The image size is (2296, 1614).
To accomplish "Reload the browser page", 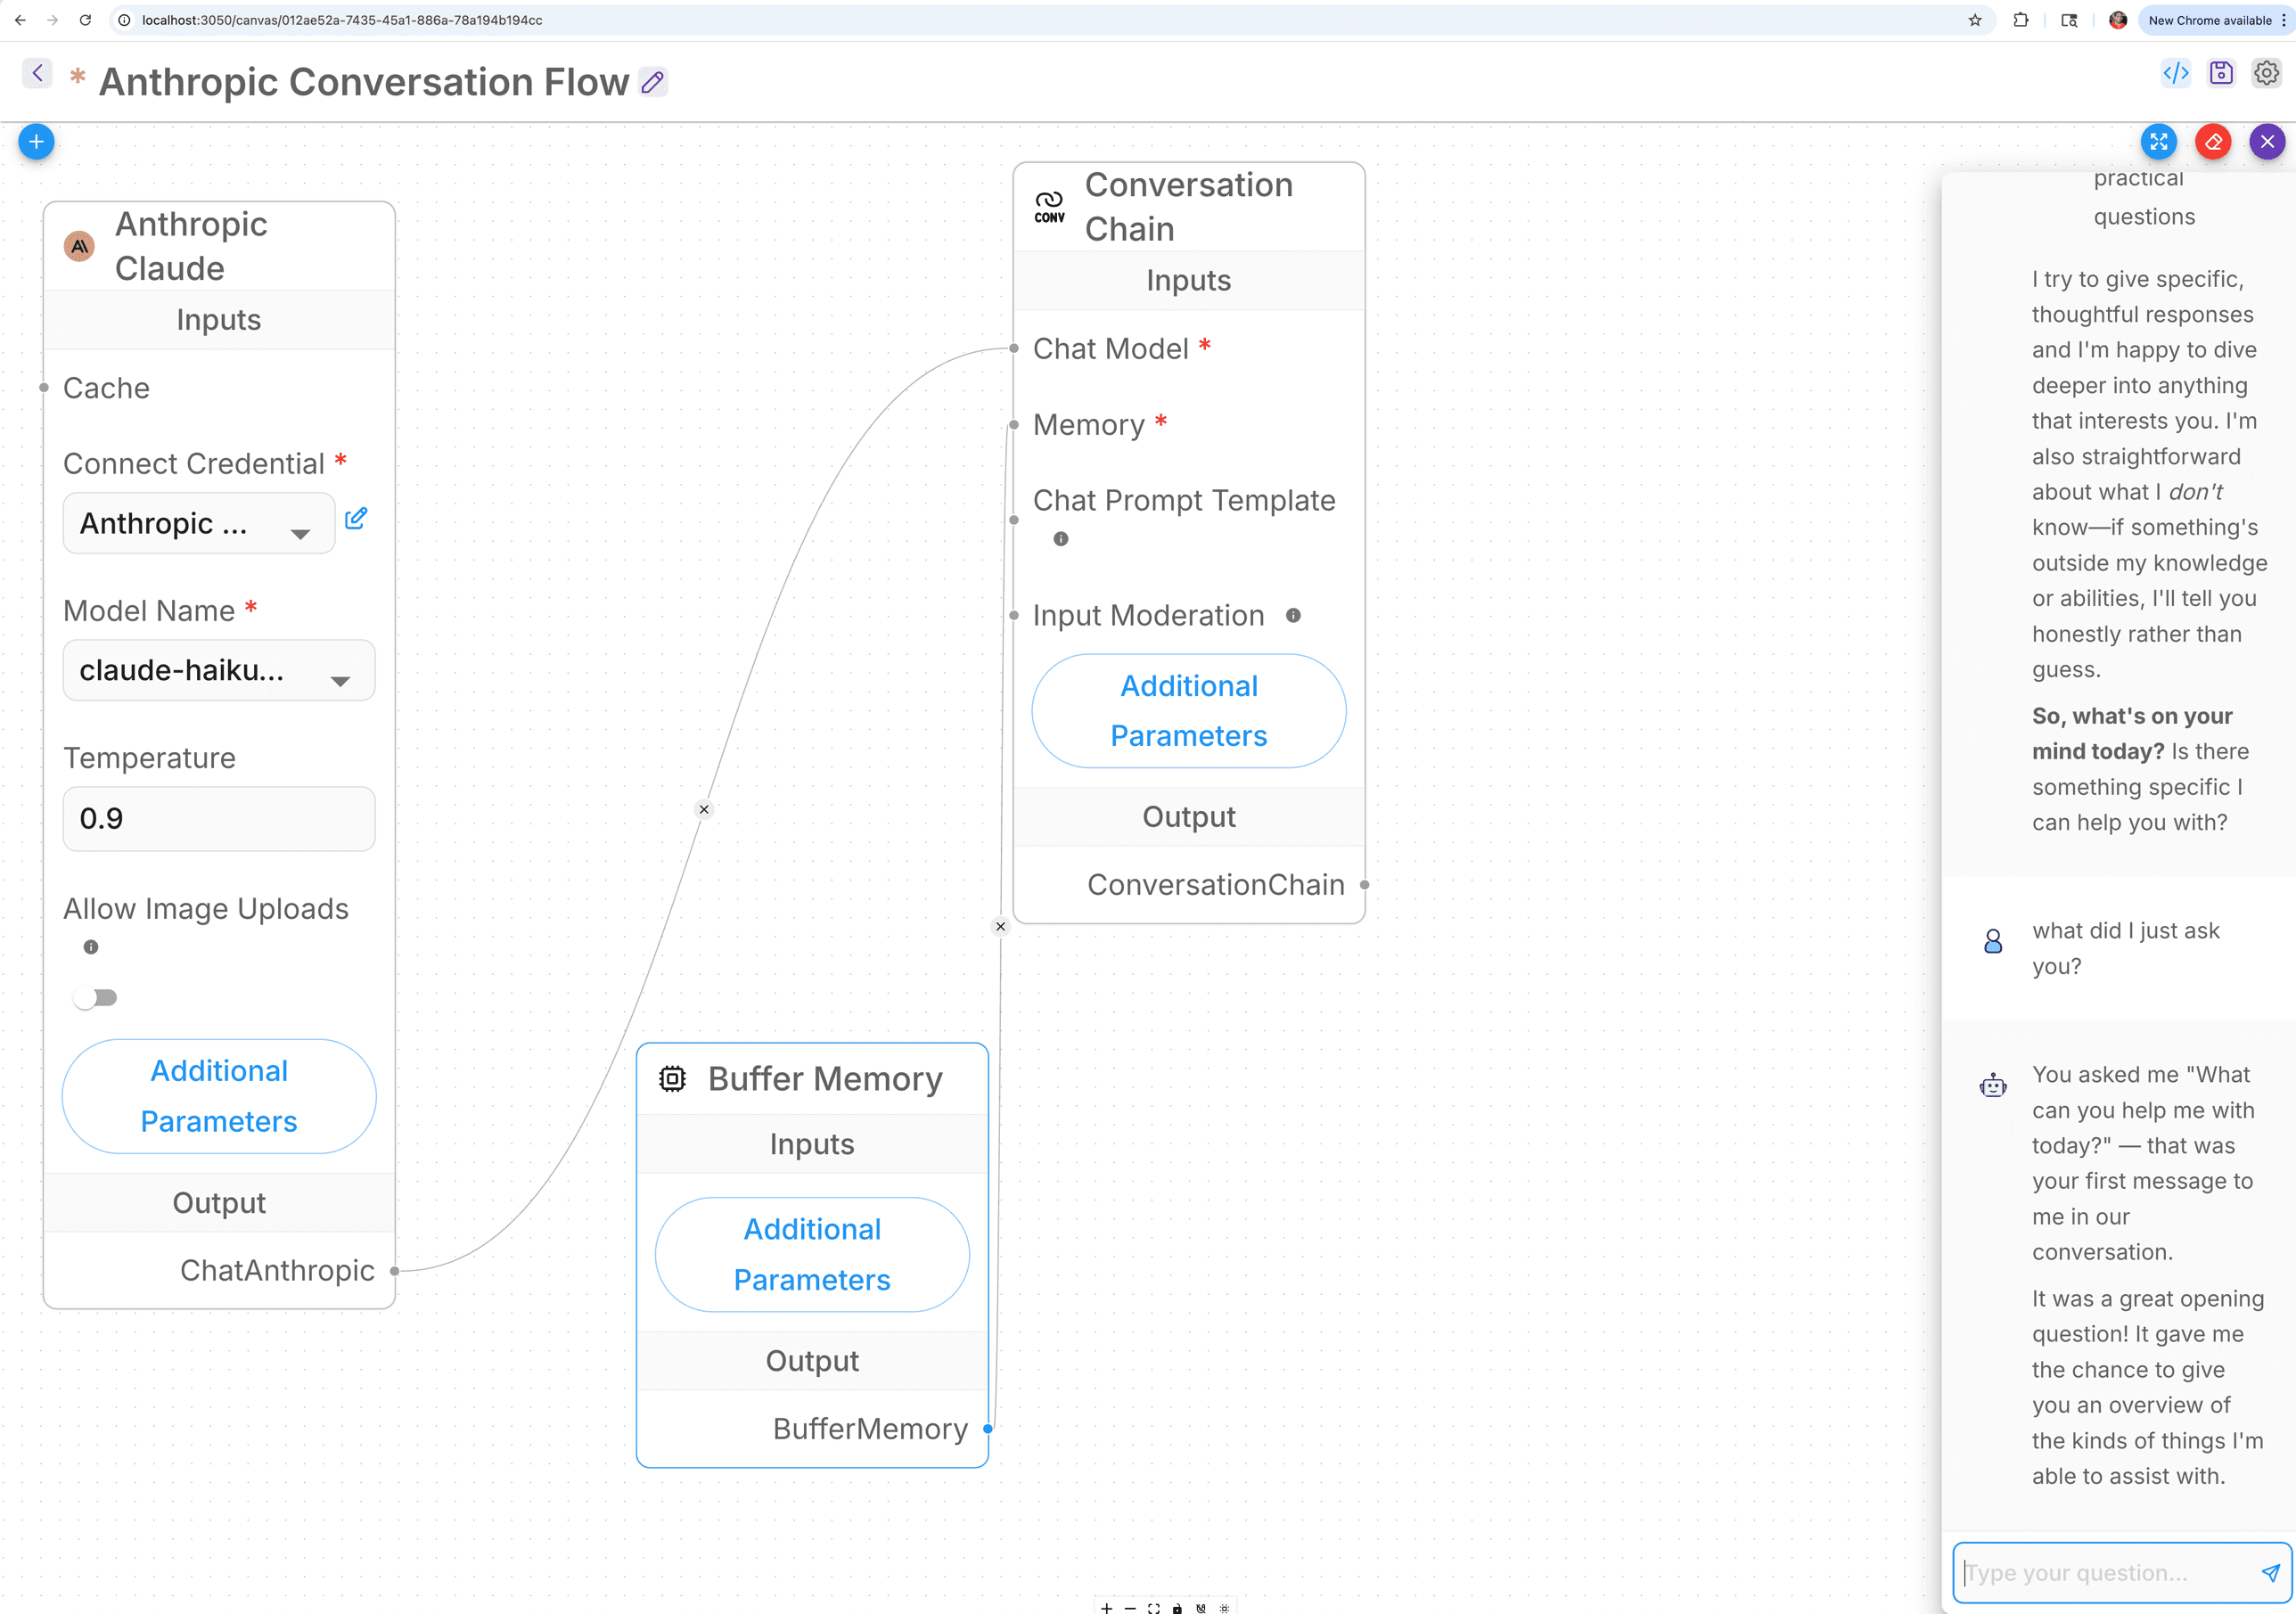I will point(86,20).
